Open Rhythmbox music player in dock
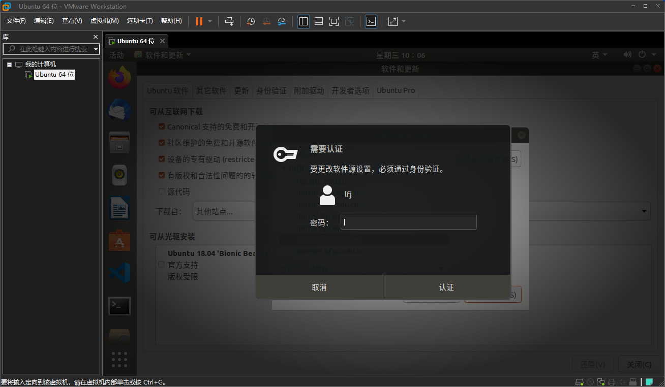The height and width of the screenshot is (387, 665). (119, 175)
